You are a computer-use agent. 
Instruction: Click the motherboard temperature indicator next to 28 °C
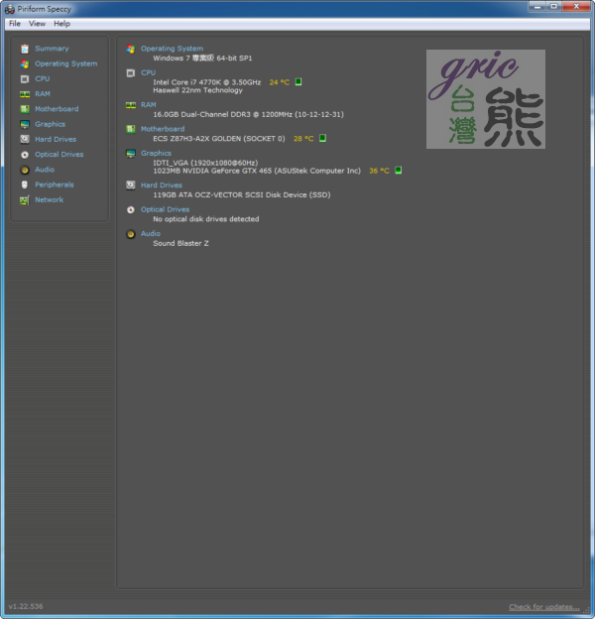[322, 138]
